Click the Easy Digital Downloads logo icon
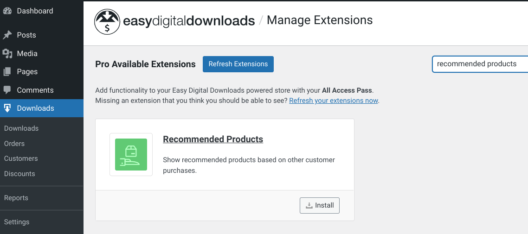The height and width of the screenshot is (234, 528). tap(107, 22)
